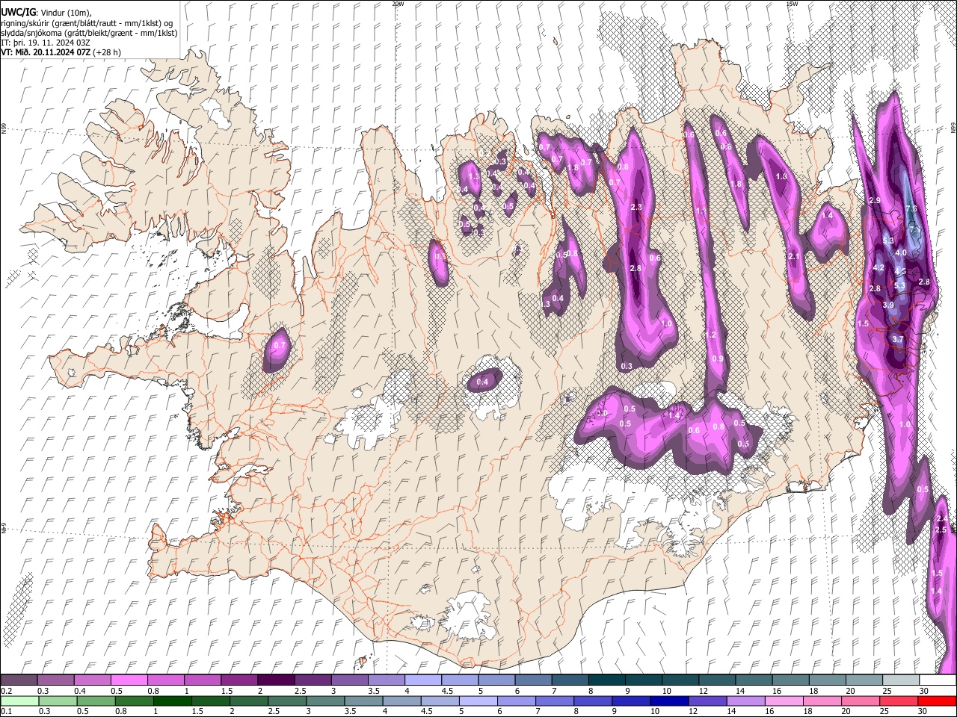
Task: Click the bright red swatch after the rain scale's 30
Action: pos(938,701)
